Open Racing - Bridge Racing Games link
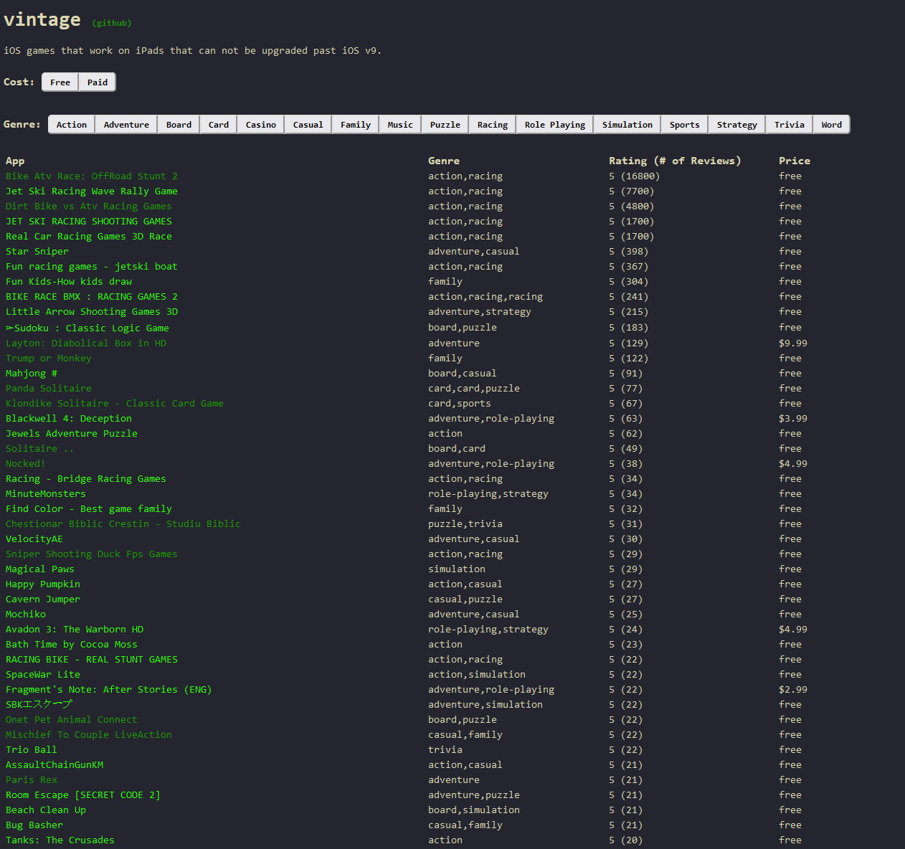 86,479
